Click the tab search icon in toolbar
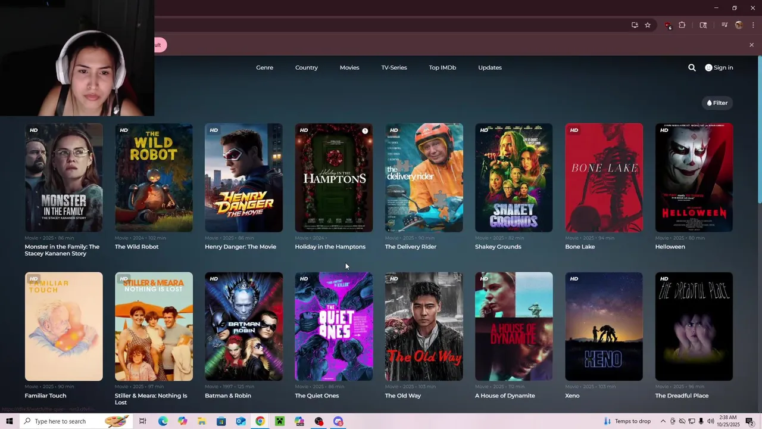Image resolution: width=762 pixels, height=429 pixels. point(703,25)
